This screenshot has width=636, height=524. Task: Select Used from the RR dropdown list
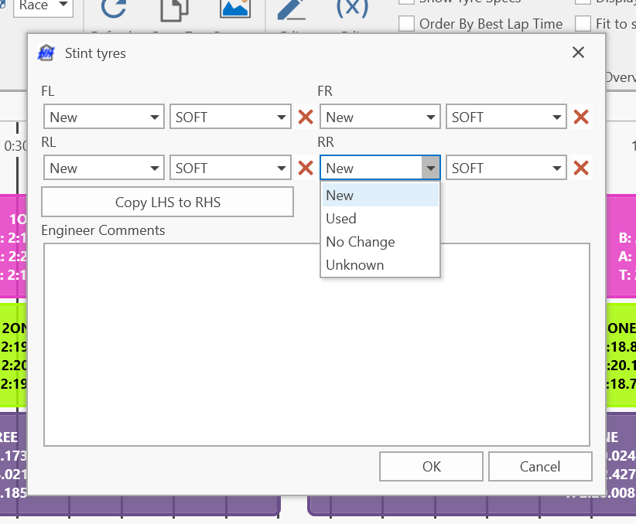pyautogui.click(x=341, y=219)
